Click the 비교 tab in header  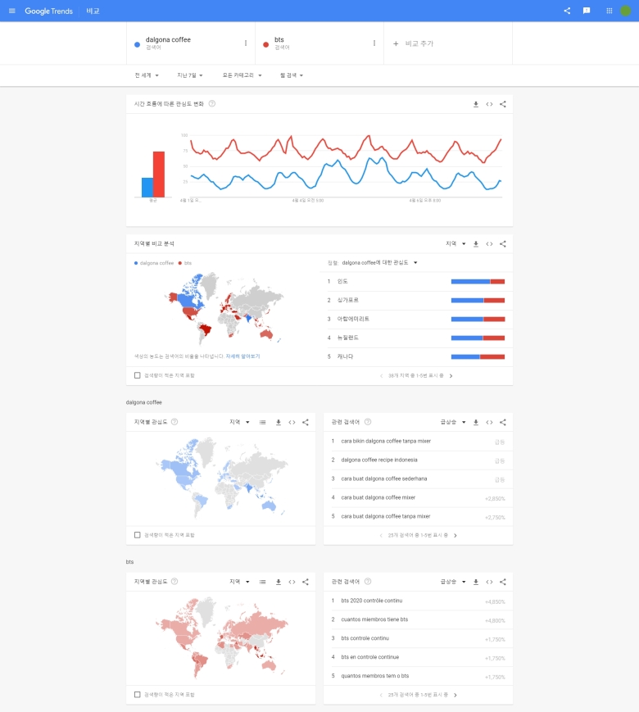coord(93,11)
